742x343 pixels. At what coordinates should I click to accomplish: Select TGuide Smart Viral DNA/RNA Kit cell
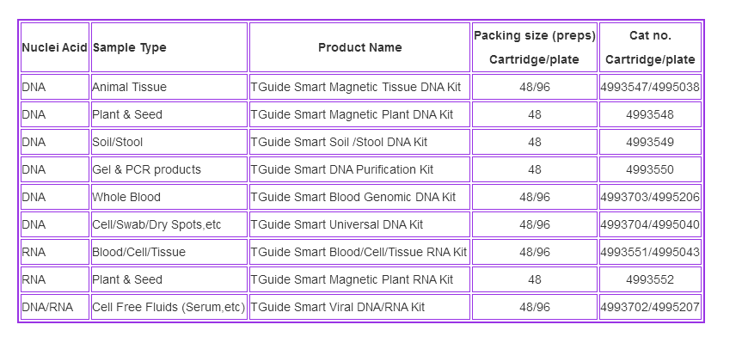[x=359, y=307]
